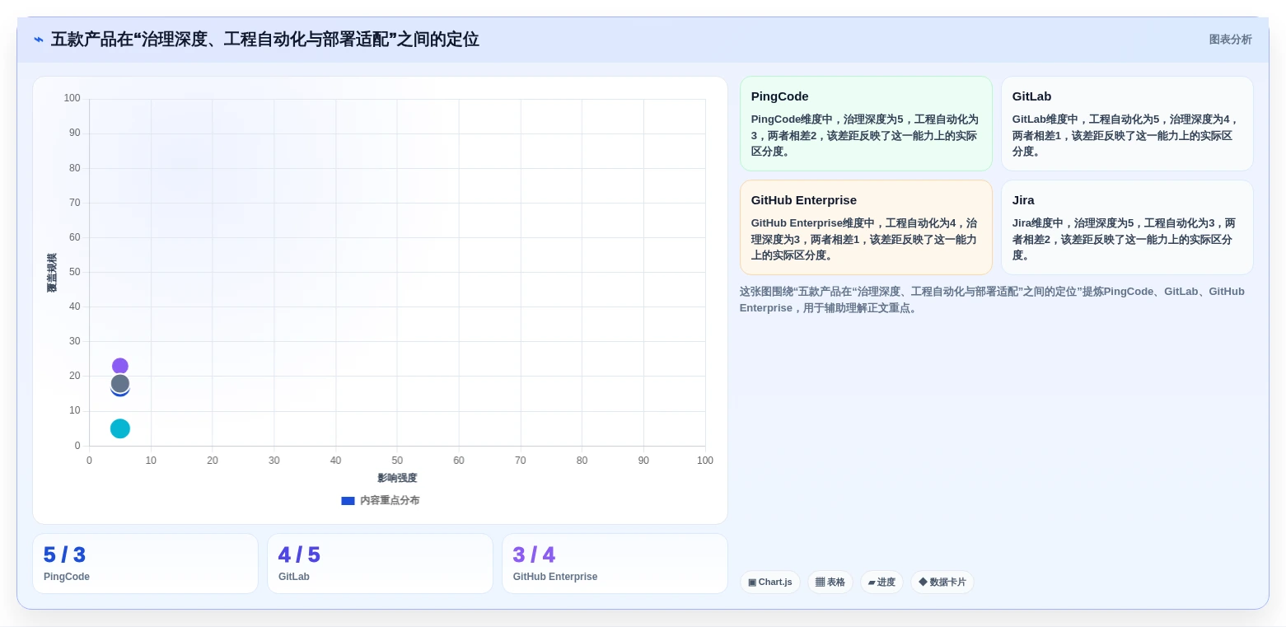Click the 影响强度 x-axis label

click(x=397, y=478)
